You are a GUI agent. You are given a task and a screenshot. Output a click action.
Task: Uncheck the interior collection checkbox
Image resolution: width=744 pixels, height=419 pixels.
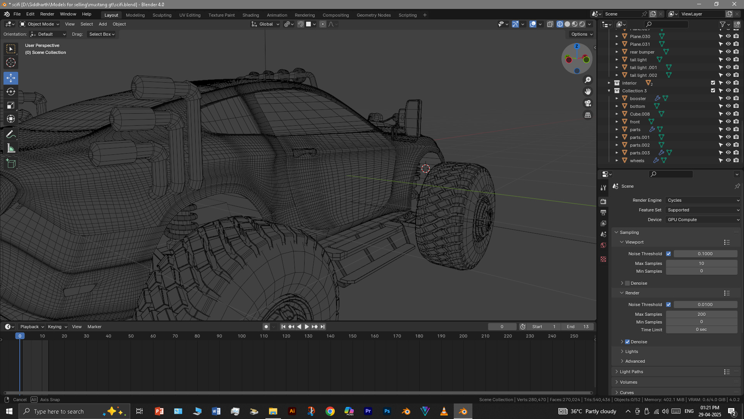coord(713,83)
